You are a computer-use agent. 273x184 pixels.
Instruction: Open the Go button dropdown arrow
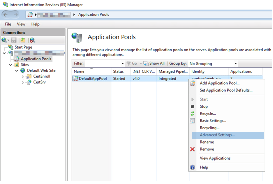[141, 64]
